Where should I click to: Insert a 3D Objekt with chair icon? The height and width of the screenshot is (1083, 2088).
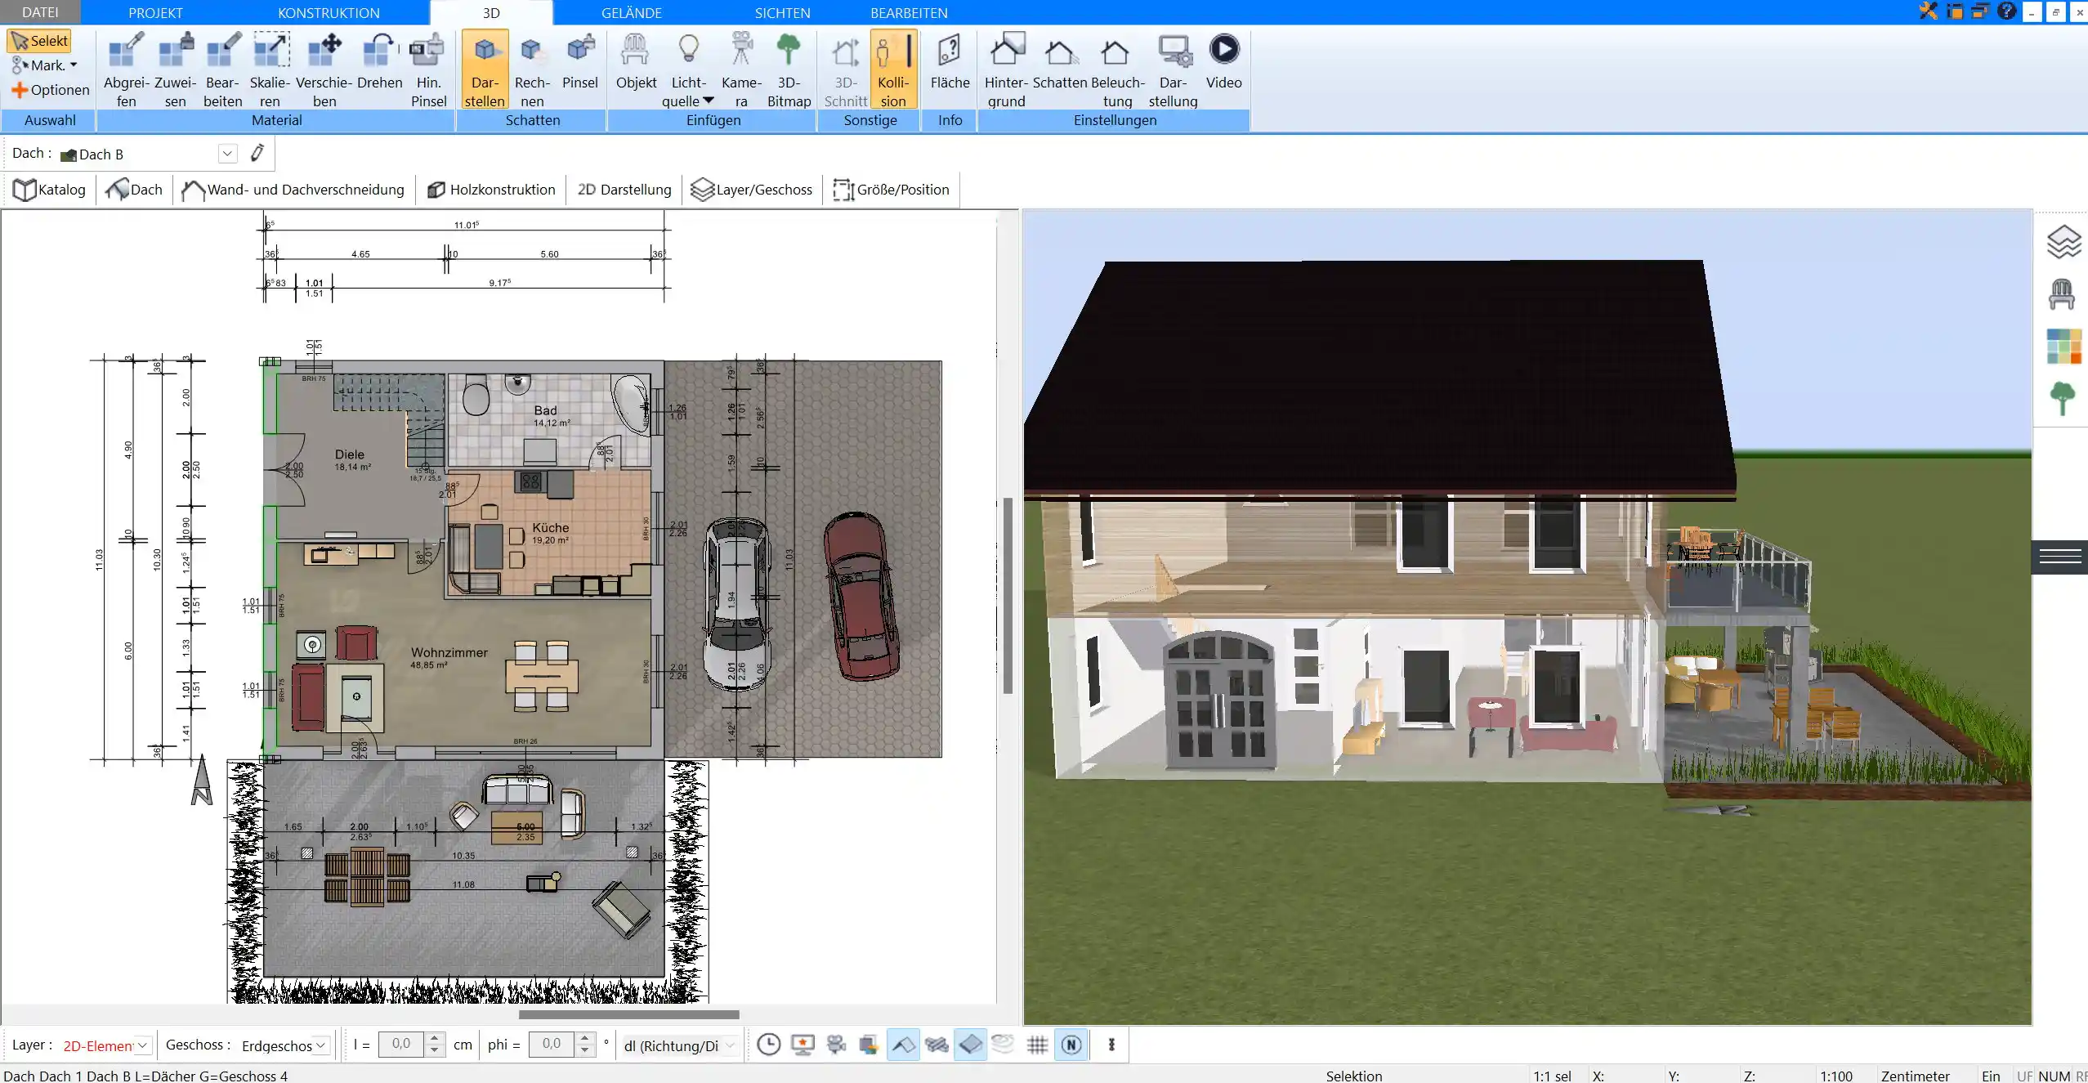click(x=636, y=61)
